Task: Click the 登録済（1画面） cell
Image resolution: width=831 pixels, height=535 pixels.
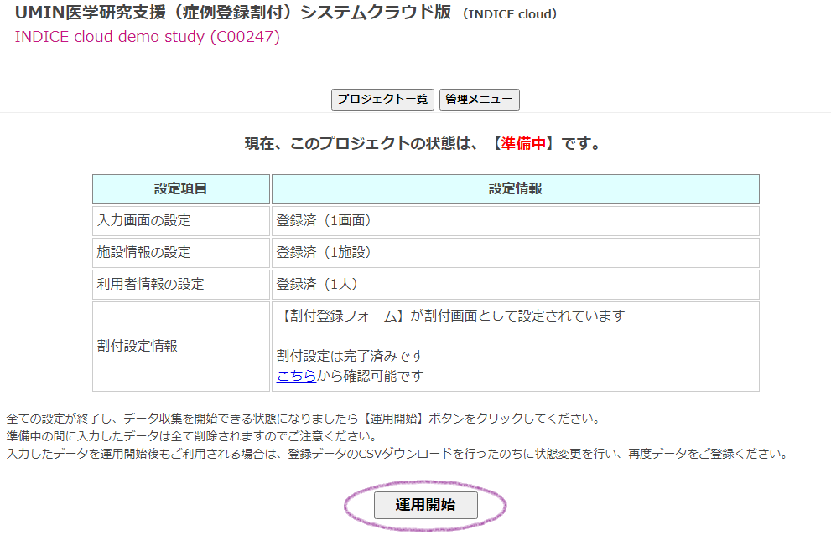Action: 324,221
